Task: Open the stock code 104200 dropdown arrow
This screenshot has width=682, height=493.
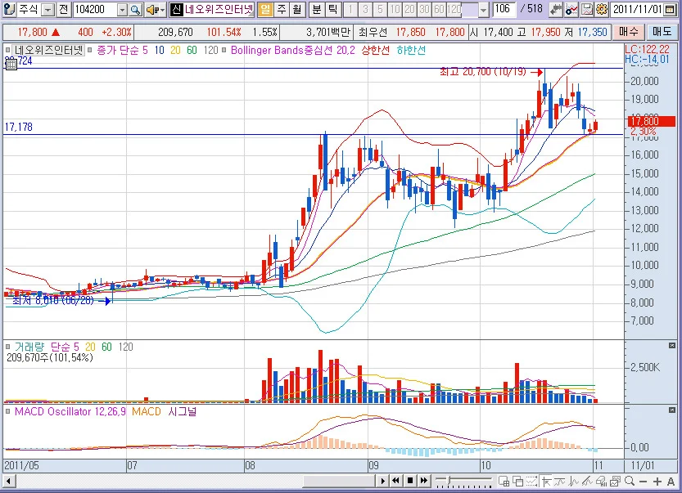Action: coord(123,10)
